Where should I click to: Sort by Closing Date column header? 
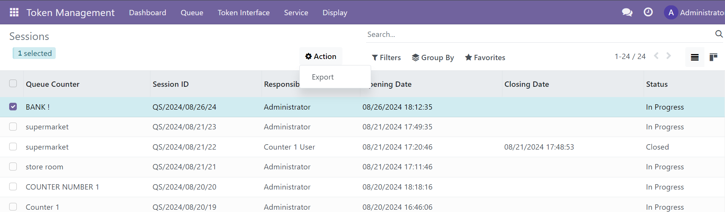click(x=526, y=84)
